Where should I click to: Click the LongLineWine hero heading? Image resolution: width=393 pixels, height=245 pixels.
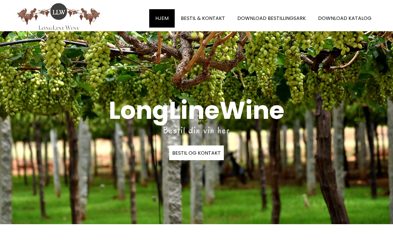pyautogui.click(x=196, y=111)
